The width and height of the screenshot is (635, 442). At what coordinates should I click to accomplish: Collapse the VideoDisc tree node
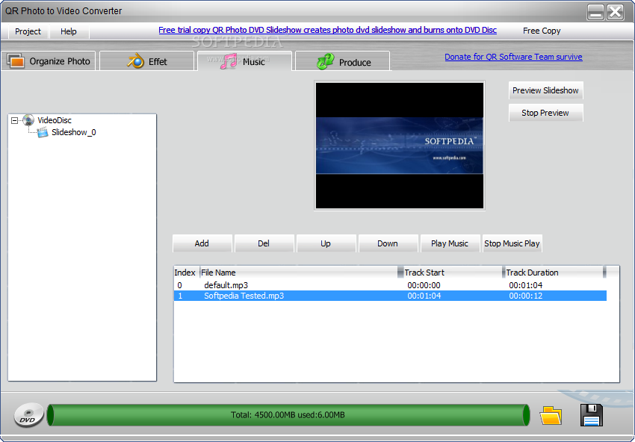click(x=15, y=120)
